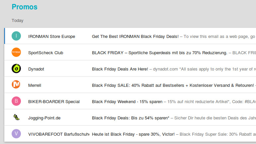
Task: Click the Dynadot green logo avatar
Action: (x=16, y=69)
